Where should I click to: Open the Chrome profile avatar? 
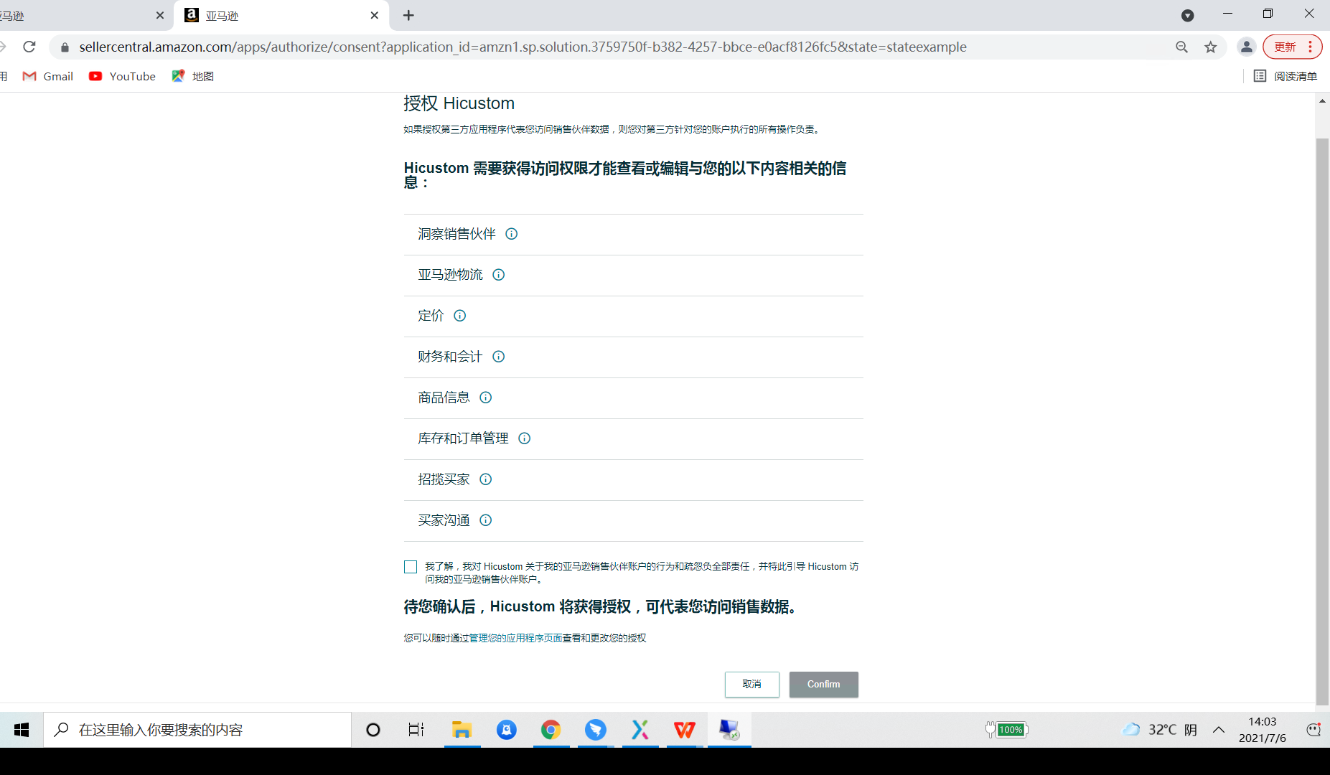(x=1247, y=47)
